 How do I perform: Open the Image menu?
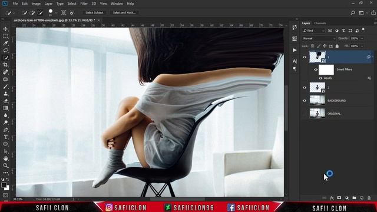(x=36, y=4)
